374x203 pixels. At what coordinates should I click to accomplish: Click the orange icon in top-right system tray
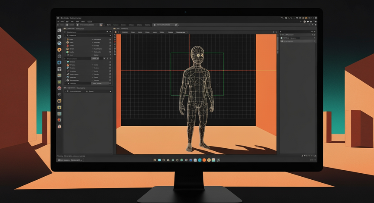coord(306,18)
